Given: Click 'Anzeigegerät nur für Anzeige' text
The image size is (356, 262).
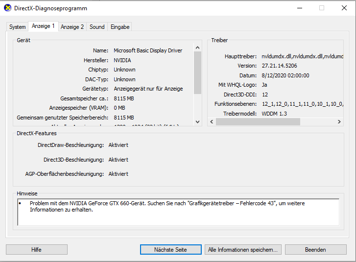Looking at the screenshot, I should pyautogui.click(x=148, y=89).
